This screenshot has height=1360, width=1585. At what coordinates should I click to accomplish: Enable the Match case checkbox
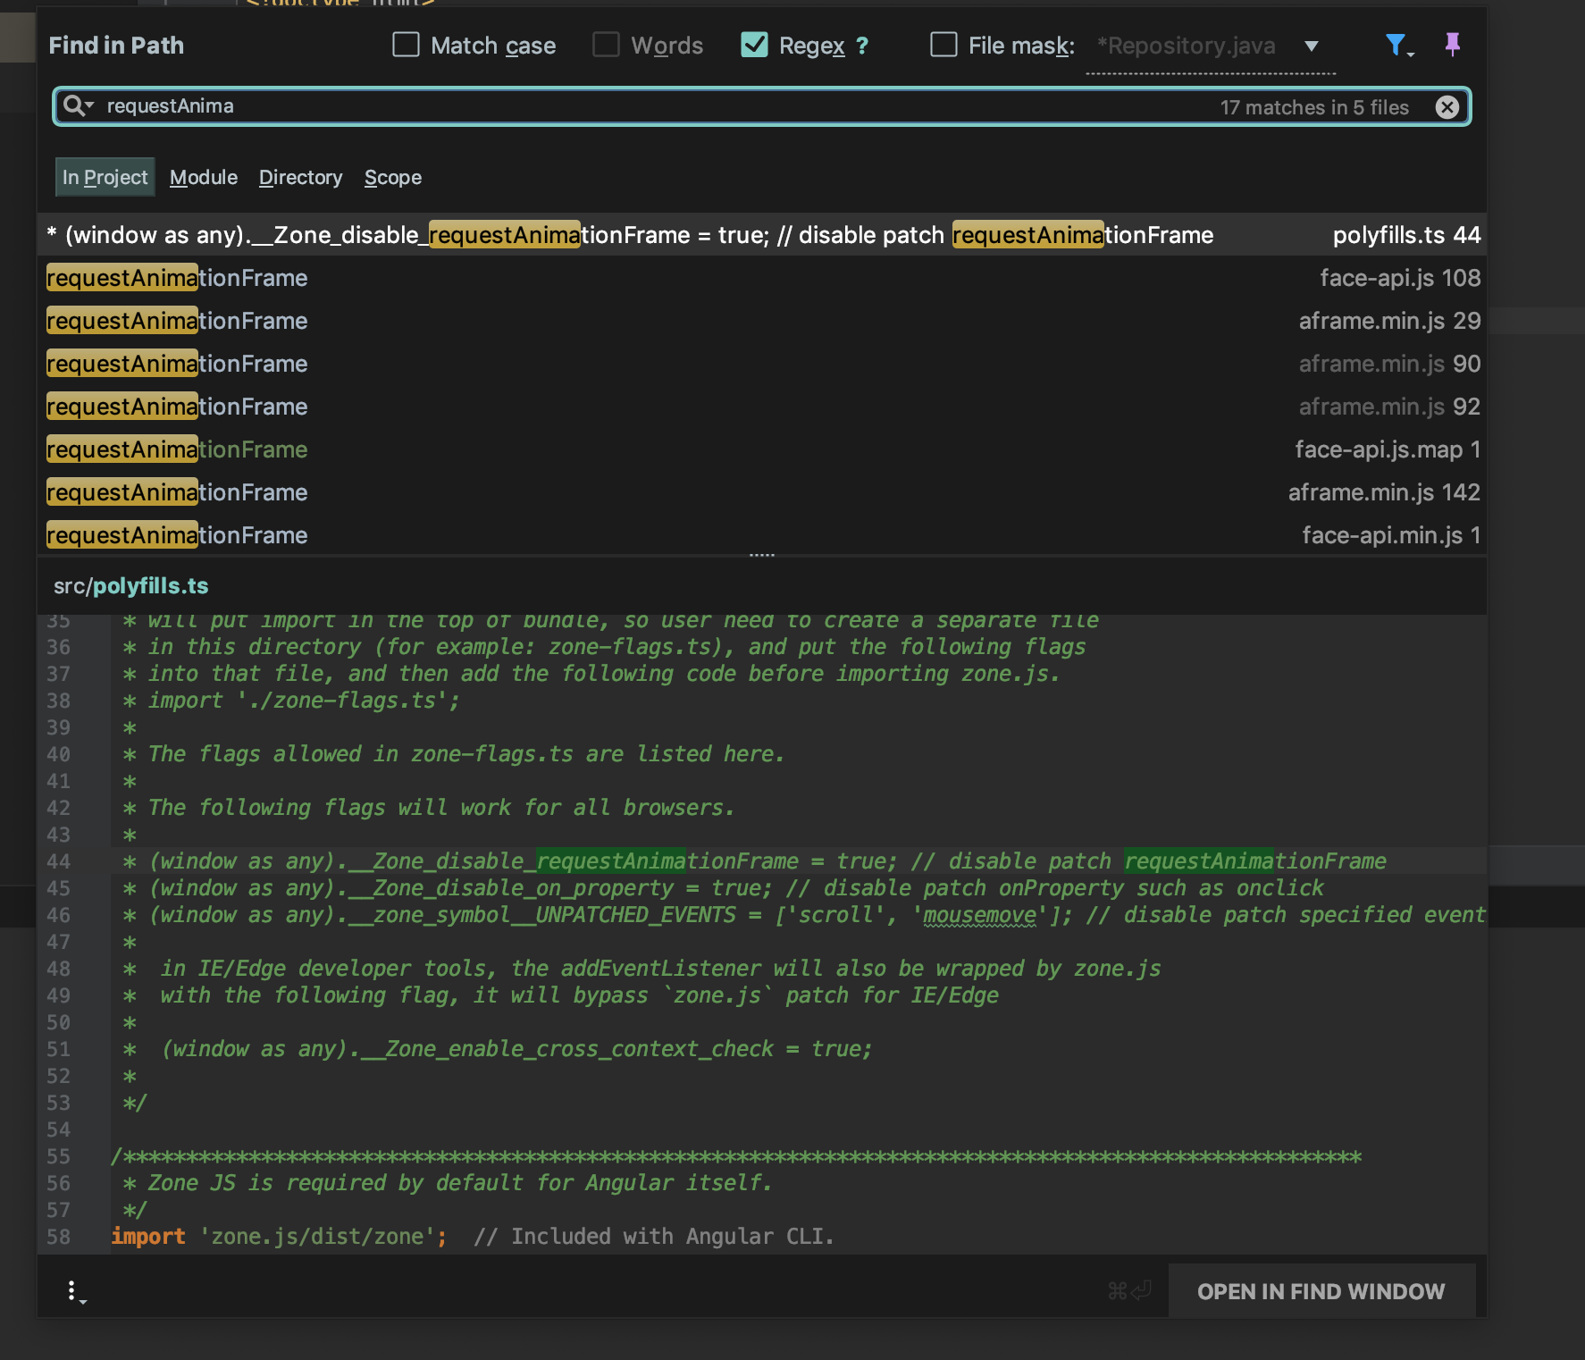(406, 44)
